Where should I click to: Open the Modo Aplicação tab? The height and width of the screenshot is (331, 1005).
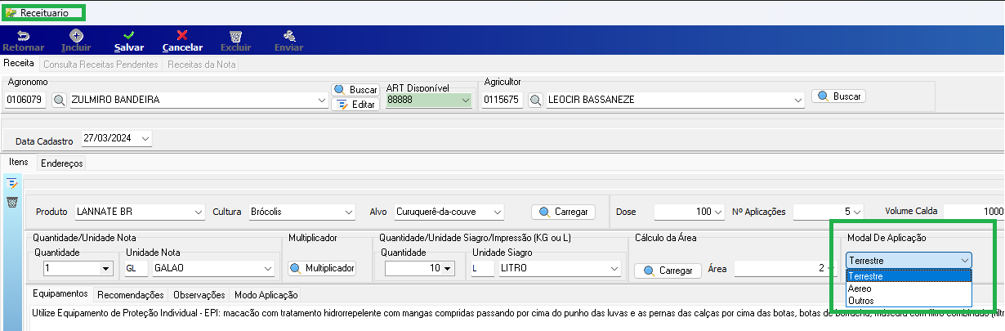point(267,294)
